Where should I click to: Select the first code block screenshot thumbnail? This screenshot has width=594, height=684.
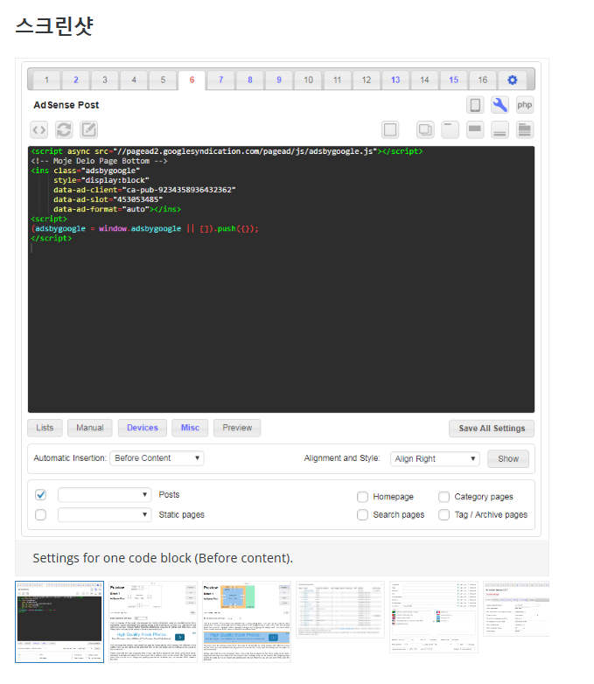[x=59, y=622]
